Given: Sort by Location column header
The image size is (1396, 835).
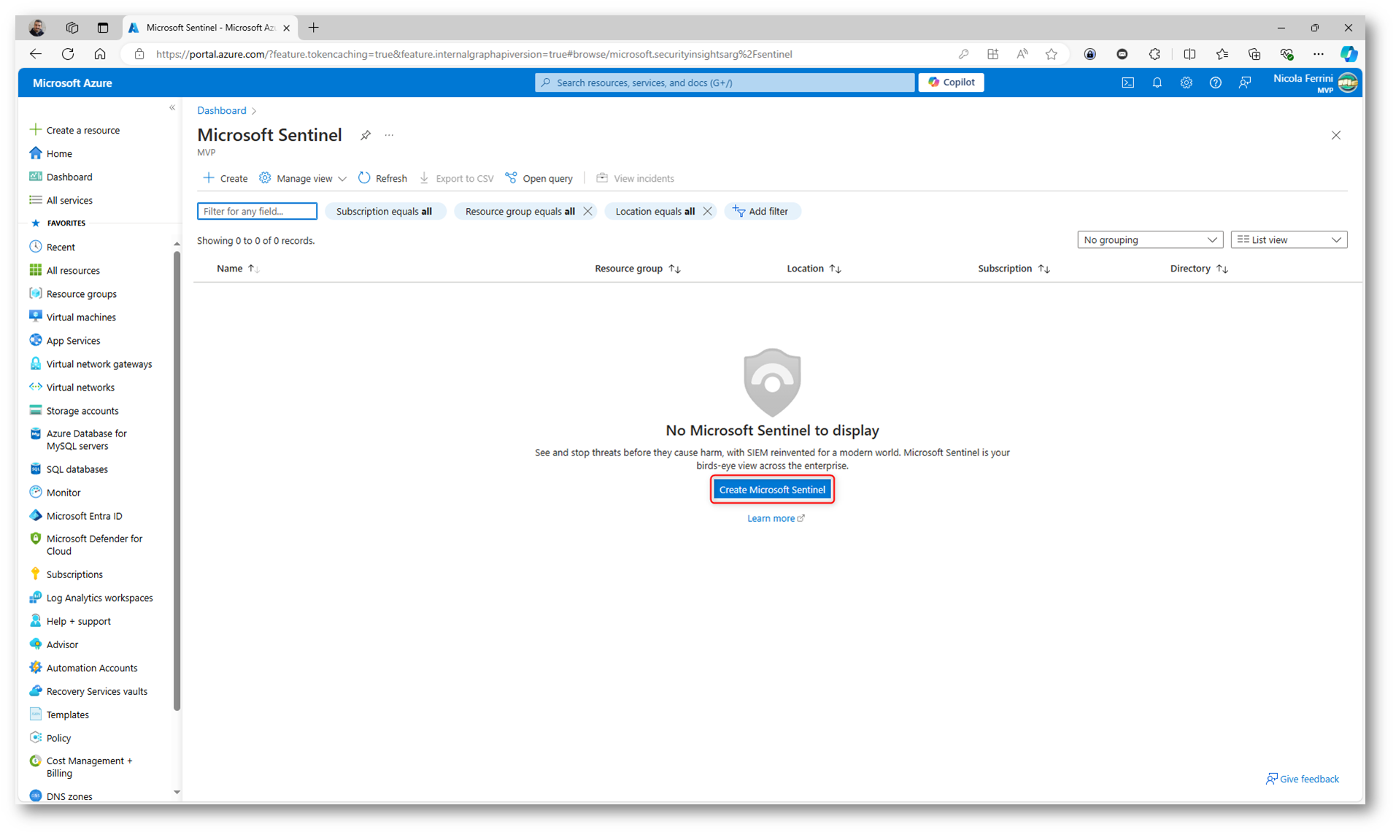Looking at the screenshot, I should (x=814, y=269).
